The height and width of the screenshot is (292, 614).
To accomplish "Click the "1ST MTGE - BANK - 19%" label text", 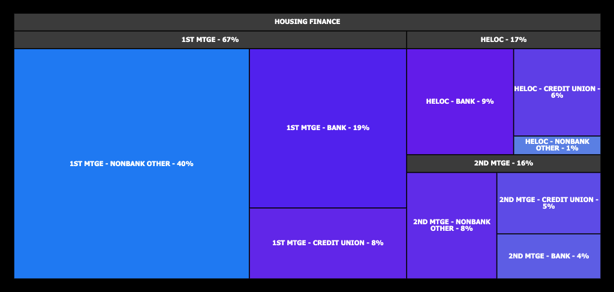I will (x=327, y=128).
